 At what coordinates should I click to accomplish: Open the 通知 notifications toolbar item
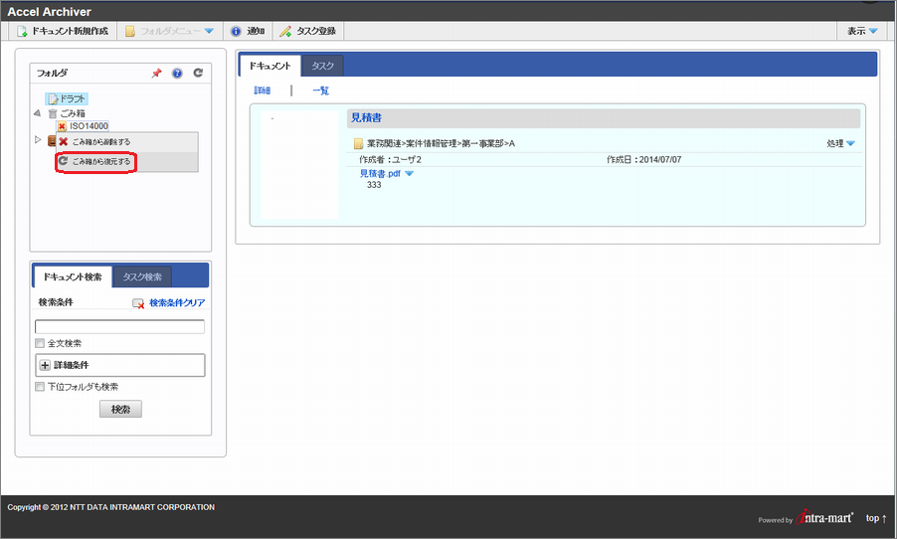click(248, 31)
